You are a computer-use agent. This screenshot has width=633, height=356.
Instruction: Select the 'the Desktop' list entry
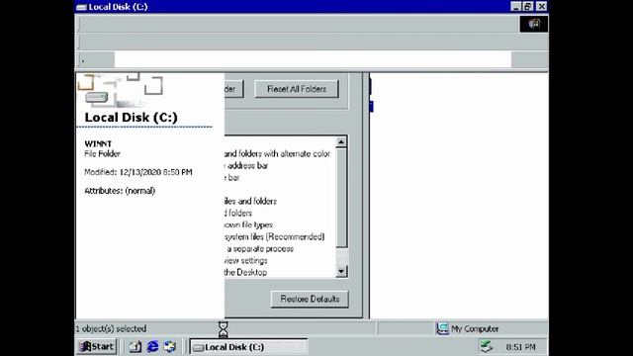tap(245, 273)
